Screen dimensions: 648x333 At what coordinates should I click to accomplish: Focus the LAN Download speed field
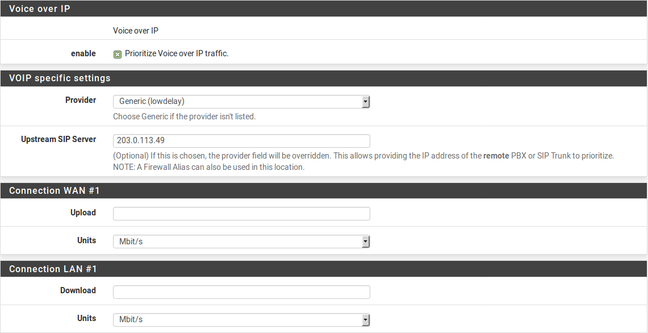241,292
